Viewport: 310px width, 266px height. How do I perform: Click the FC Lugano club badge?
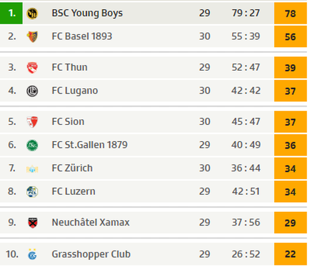point(32,91)
